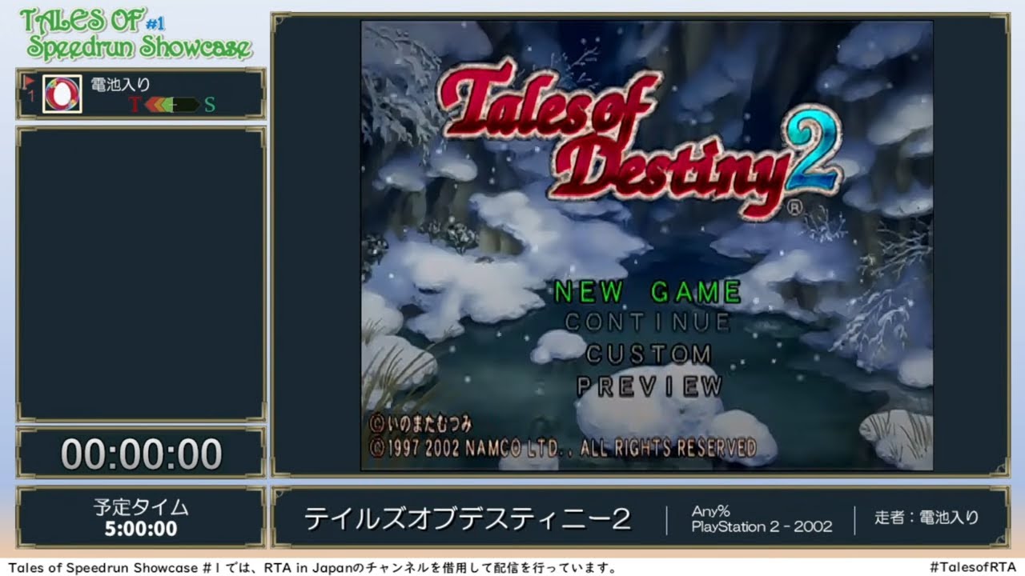Click runner name 電池入り beside avatar
Screen dimensions: 1025x576
click(x=120, y=83)
